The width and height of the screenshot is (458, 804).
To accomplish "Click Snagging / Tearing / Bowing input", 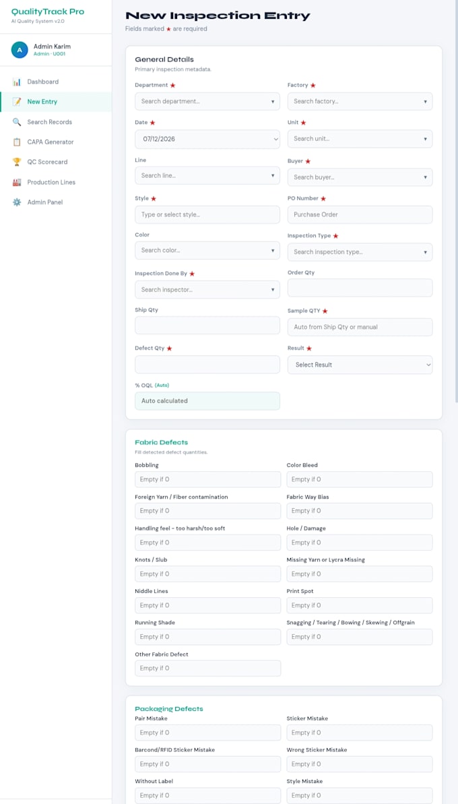I will tap(360, 637).
